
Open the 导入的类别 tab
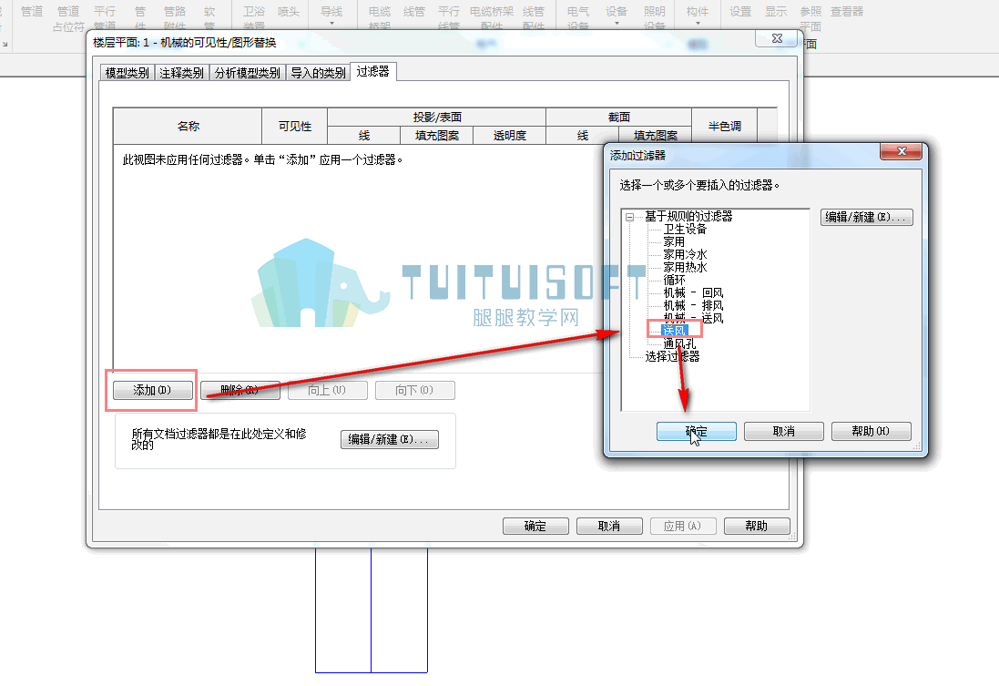(x=318, y=73)
